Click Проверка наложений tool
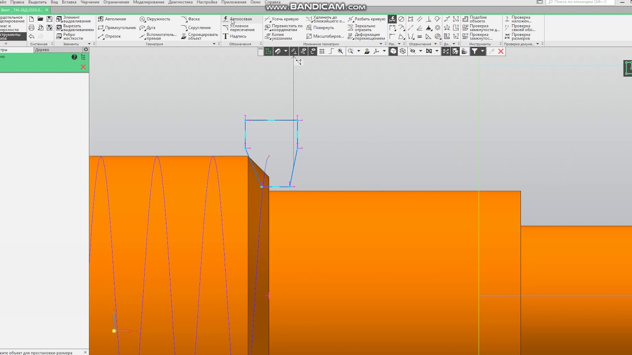This screenshot has width=632, height=355. click(x=517, y=19)
